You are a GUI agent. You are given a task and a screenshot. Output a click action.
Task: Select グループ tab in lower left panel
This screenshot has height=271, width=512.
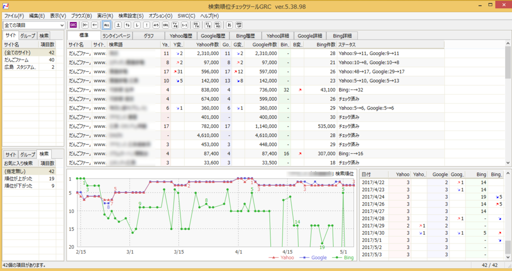tap(27, 154)
